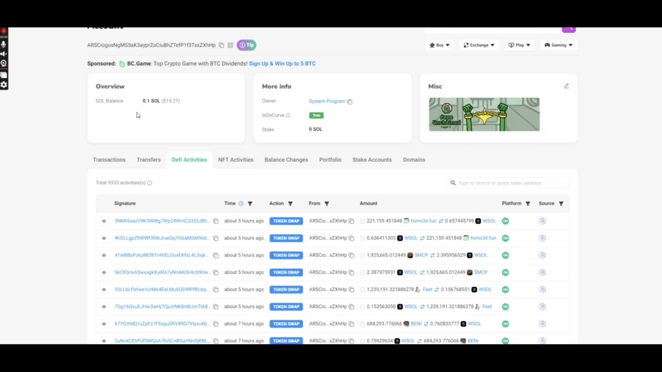The width and height of the screenshot is (662, 372).
Task: Click TOKEN SWAP badge in the 7Gg16QxuEJHw3 row
Action: (286, 307)
